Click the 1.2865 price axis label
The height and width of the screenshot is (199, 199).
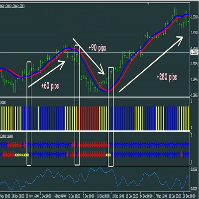tap(194, 95)
